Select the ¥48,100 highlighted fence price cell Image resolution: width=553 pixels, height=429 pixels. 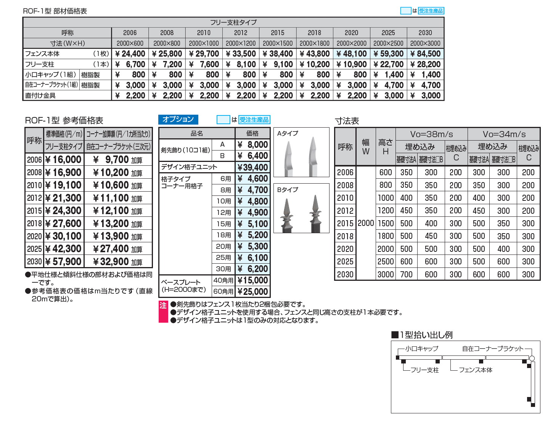click(x=351, y=54)
